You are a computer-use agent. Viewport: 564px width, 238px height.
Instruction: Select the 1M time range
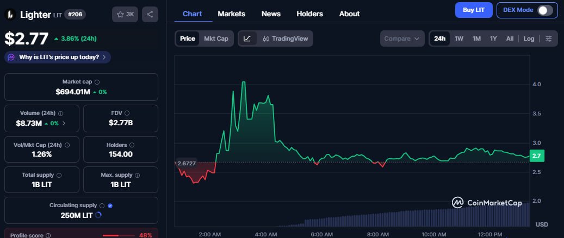pos(476,38)
